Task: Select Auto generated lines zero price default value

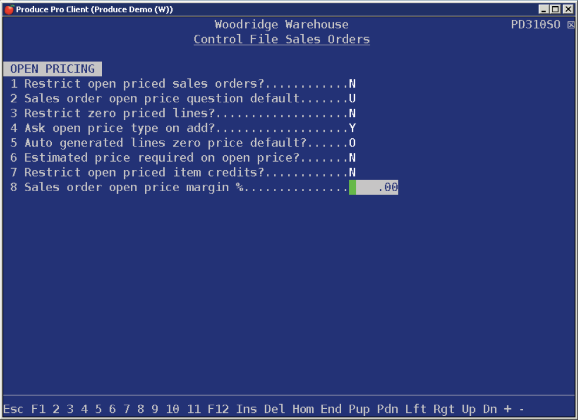Action: [x=352, y=143]
